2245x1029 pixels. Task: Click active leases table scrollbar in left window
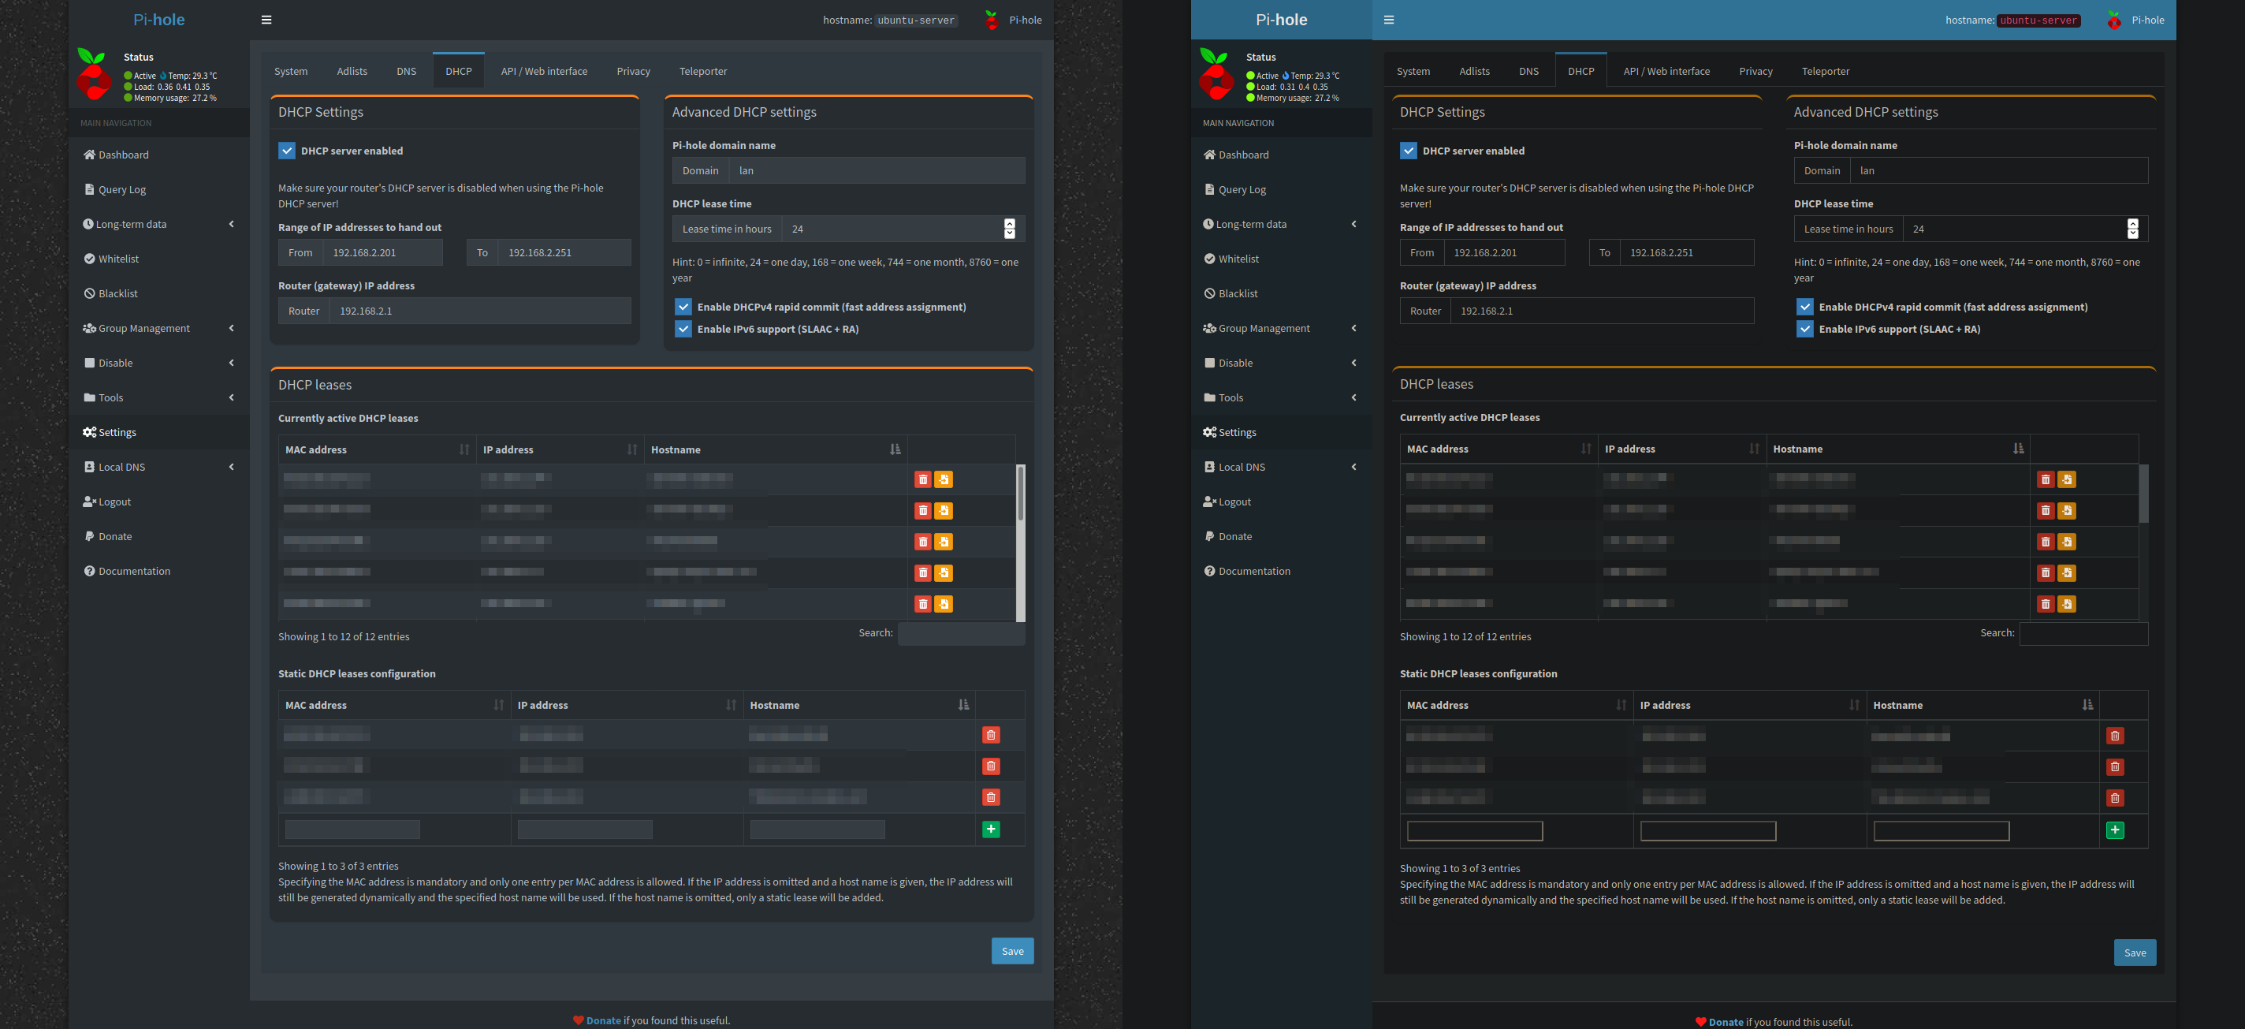(x=1021, y=494)
